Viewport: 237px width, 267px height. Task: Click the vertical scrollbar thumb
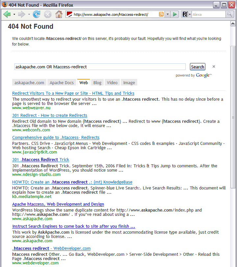click(233, 117)
